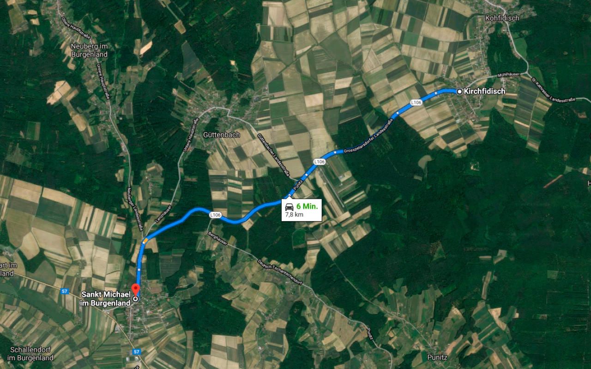Image resolution: width=591 pixels, height=369 pixels.
Task: Click the L106 road badge near Punitz label
Action: click(320, 162)
